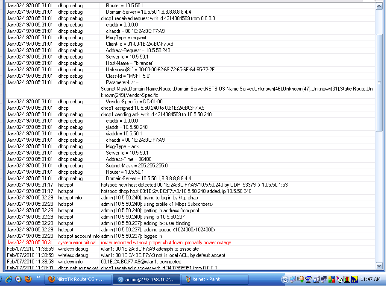Select row 'Vendor-Specific = DC-01-00'
The width and height of the screenshot is (387, 295).
(190, 102)
